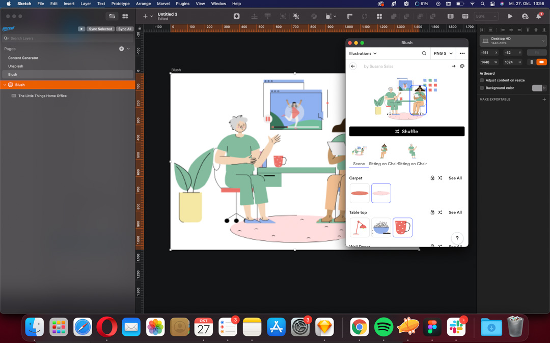
Task: Open Sketch notifications bell
Action: 539,16
